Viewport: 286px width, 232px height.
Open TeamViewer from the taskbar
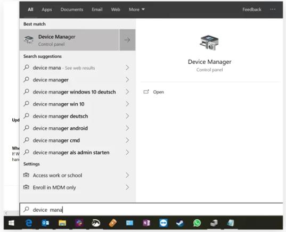pyautogui.click(x=164, y=223)
